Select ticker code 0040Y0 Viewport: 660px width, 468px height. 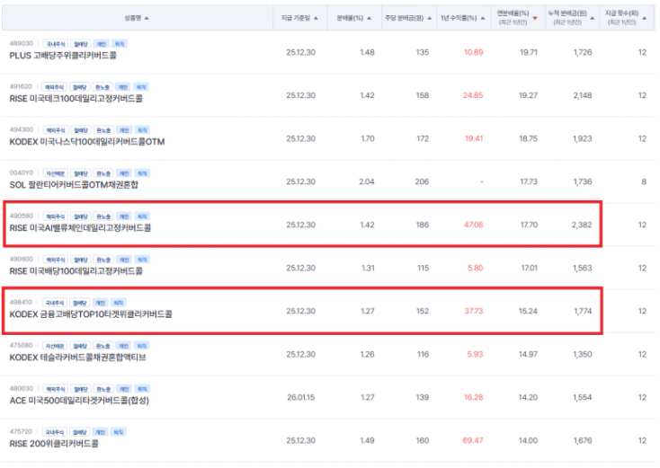(21, 172)
